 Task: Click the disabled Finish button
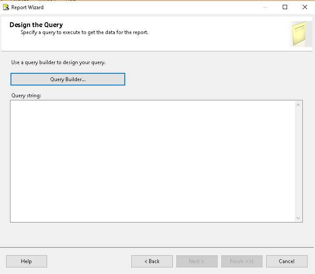coord(242,261)
